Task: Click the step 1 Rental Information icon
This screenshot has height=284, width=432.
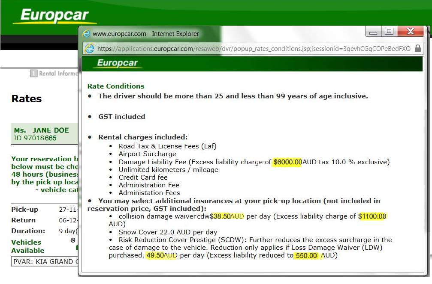Action: tap(33, 74)
